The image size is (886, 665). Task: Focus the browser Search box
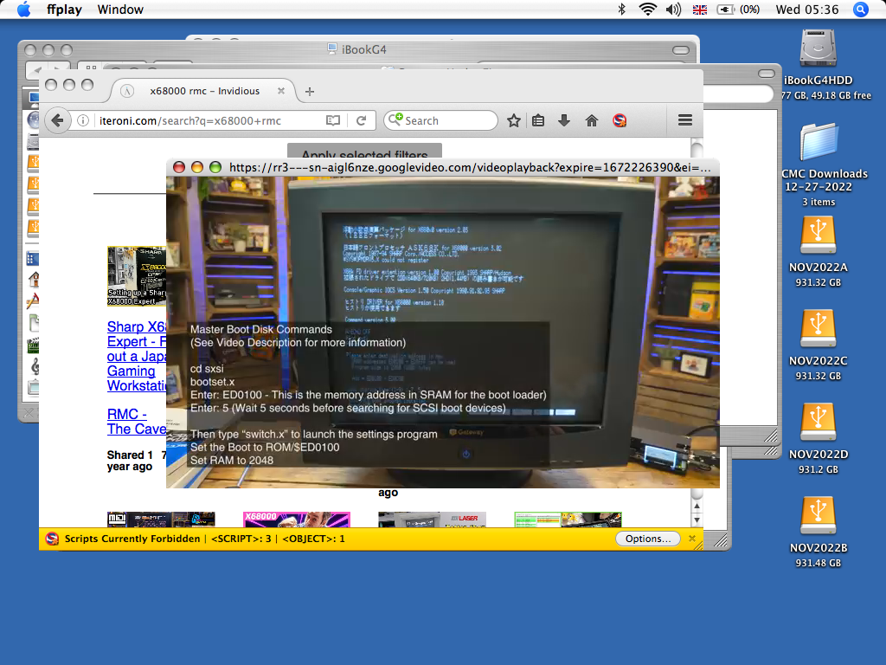pos(440,120)
